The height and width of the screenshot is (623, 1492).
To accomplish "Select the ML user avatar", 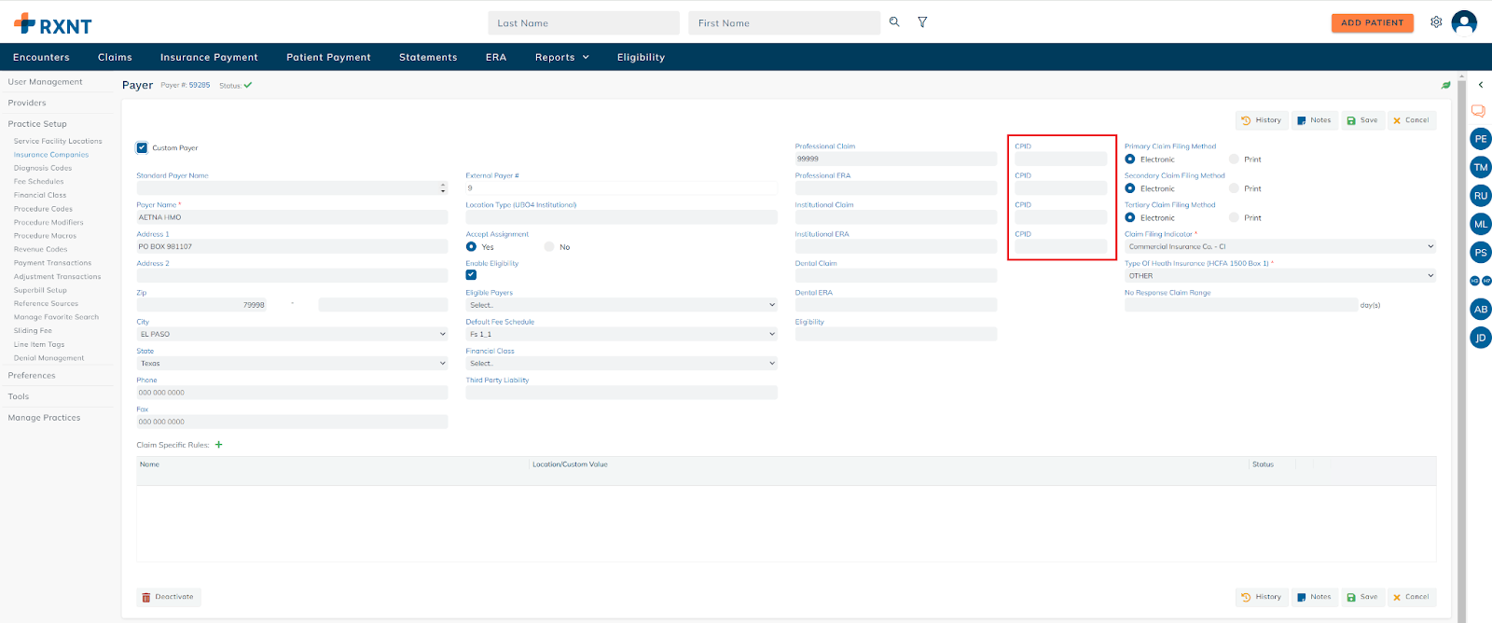I will click(x=1481, y=224).
